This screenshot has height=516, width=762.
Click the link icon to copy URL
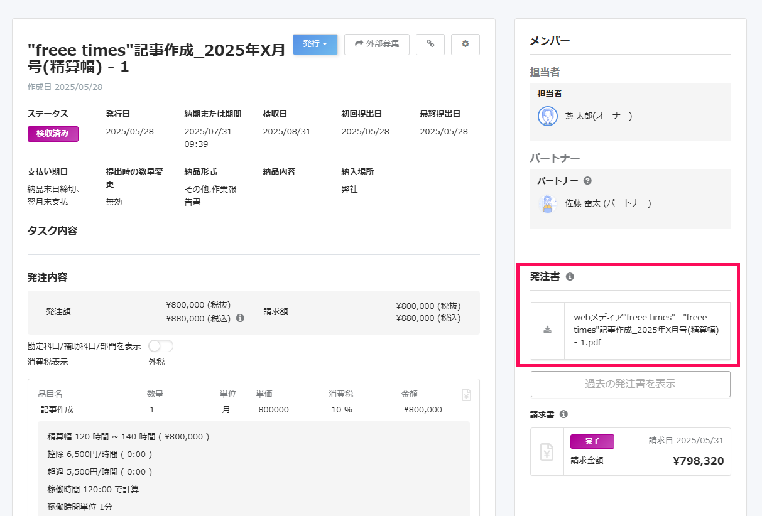coord(430,44)
